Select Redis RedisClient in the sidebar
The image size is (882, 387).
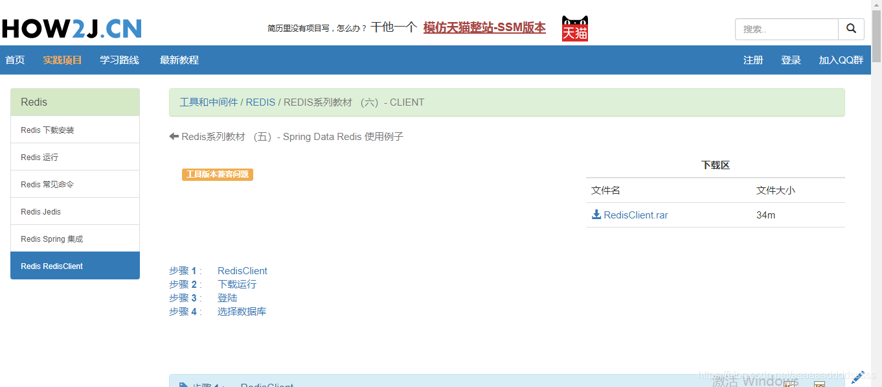[x=75, y=266]
